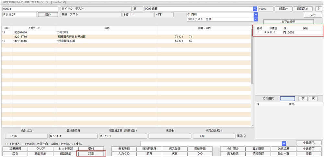Toggle the 院外 prescription button
The width and height of the screenshot is (324, 157).
tap(47, 15)
